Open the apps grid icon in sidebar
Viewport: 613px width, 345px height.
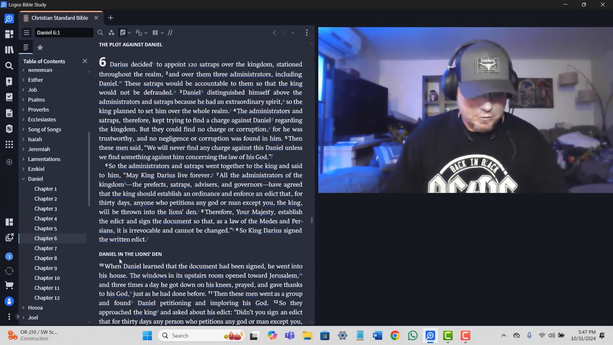click(9, 145)
